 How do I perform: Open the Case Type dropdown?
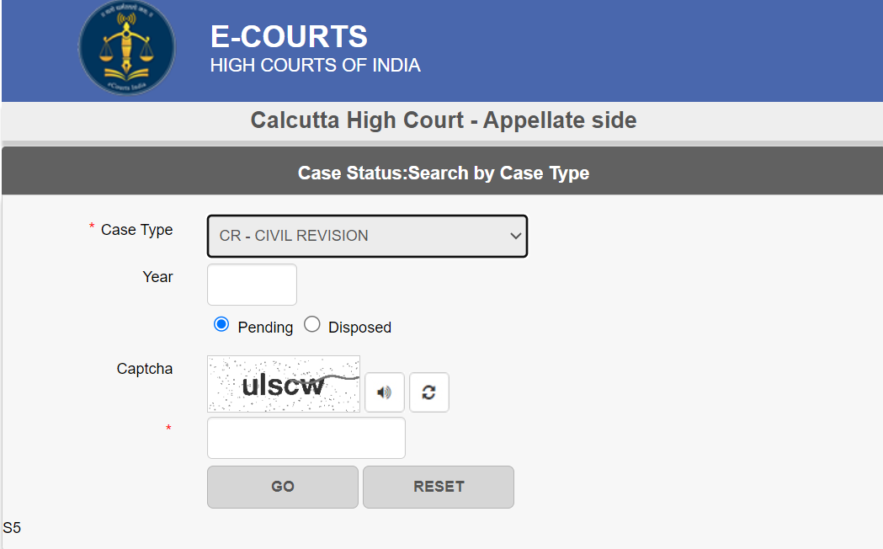tap(367, 236)
